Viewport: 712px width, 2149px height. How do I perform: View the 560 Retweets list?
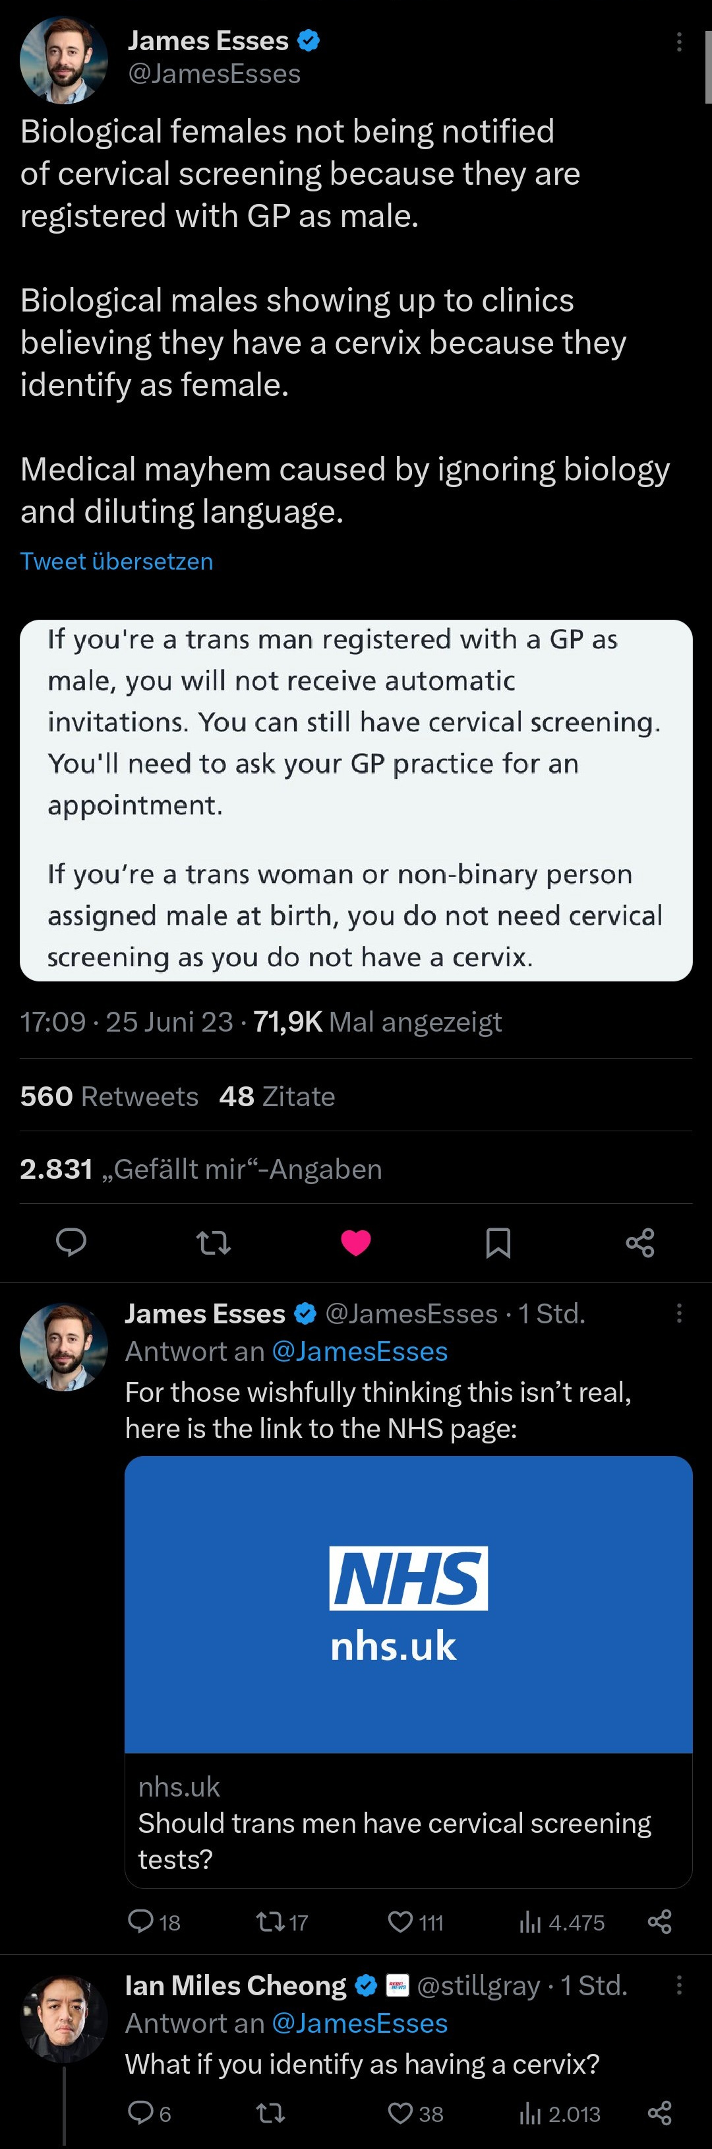point(109,1096)
